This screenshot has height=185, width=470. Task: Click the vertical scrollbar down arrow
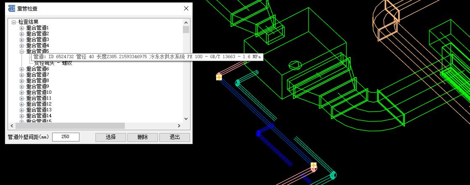click(186, 119)
